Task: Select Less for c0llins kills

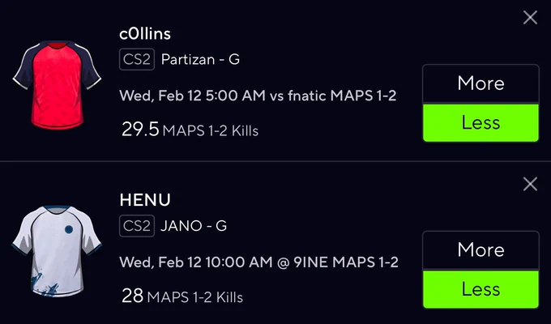Action: tap(481, 122)
